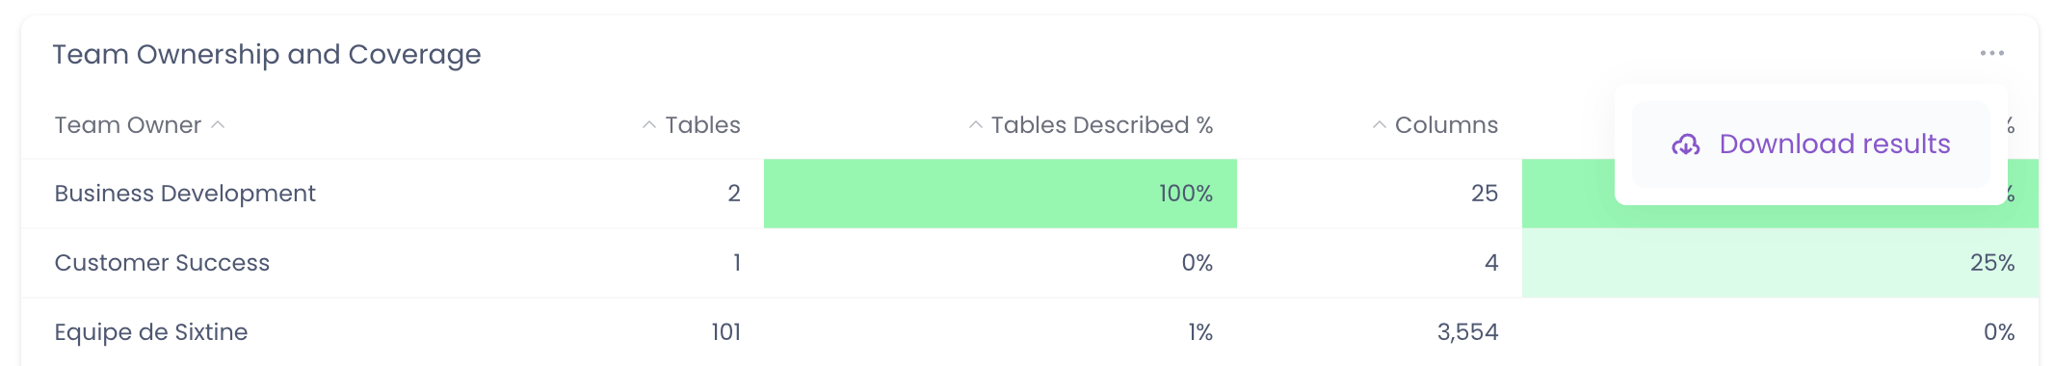Select the Customer Success team name

coord(162,263)
